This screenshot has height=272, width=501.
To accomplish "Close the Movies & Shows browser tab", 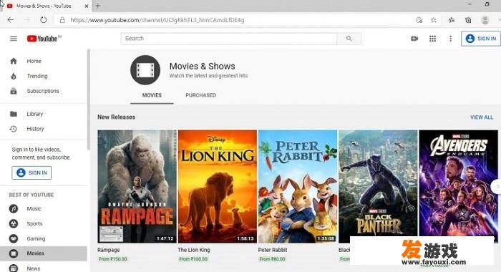I will point(87,6).
